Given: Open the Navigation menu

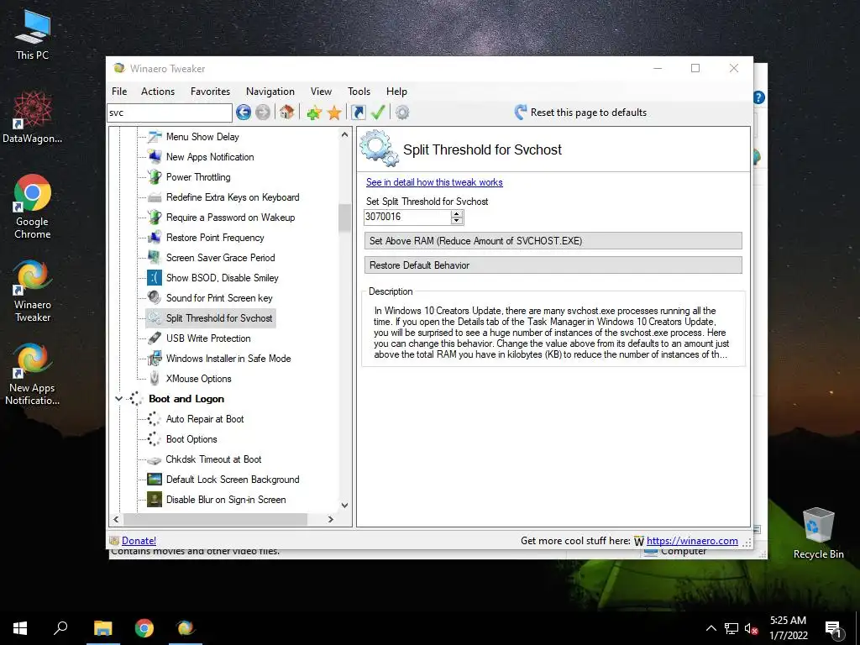Looking at the screenshot, I should (x=270, y=92).
